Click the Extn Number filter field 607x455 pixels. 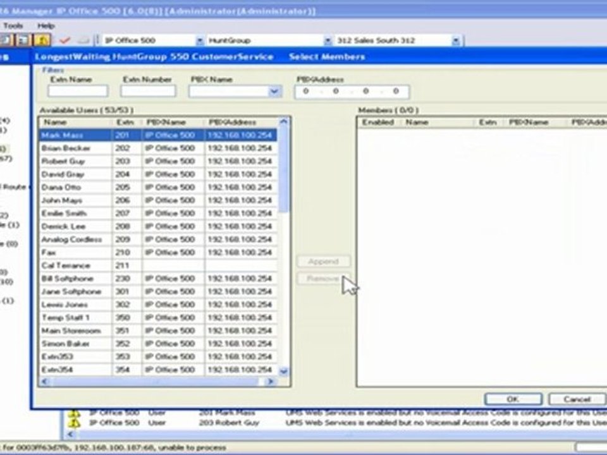[x=148, y=91]
